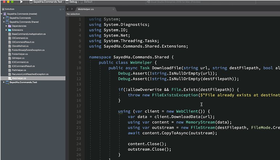The width and height of the screenshot is (280, 160).
Task: Navigate forward with the right arrow
Action: click(72, 9)
